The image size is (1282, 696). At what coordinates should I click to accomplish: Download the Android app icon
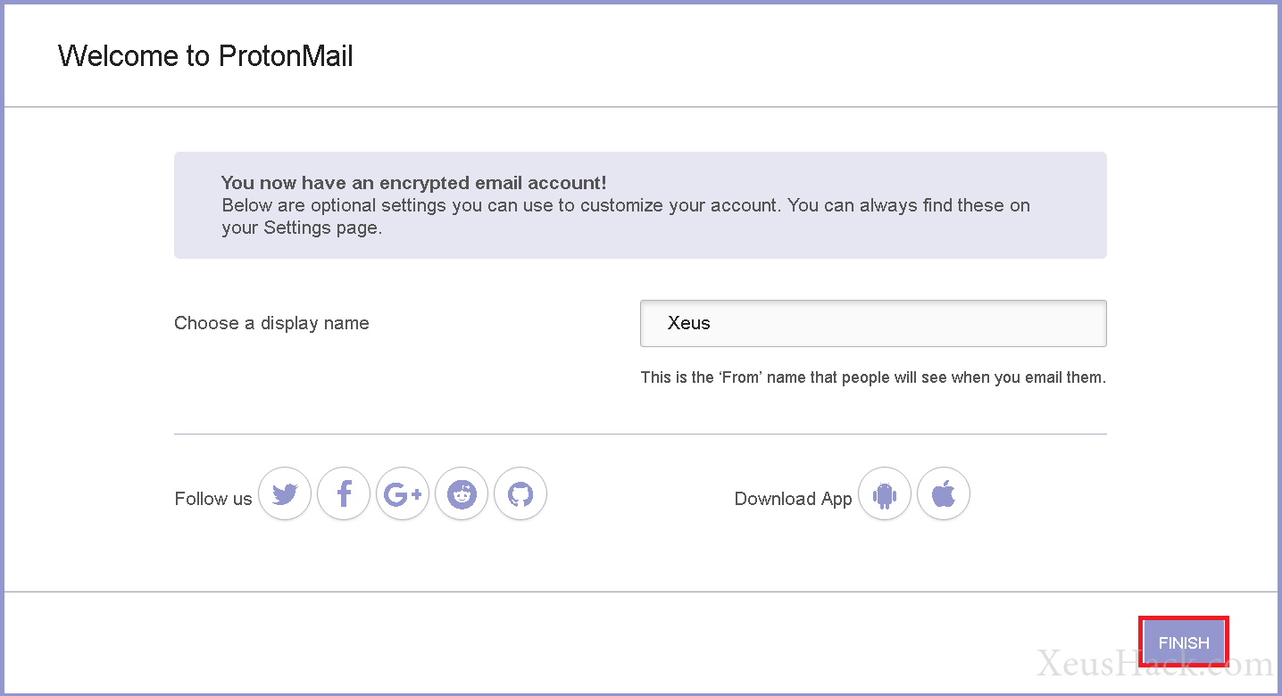pyautogui.click(x=885, y=493)
